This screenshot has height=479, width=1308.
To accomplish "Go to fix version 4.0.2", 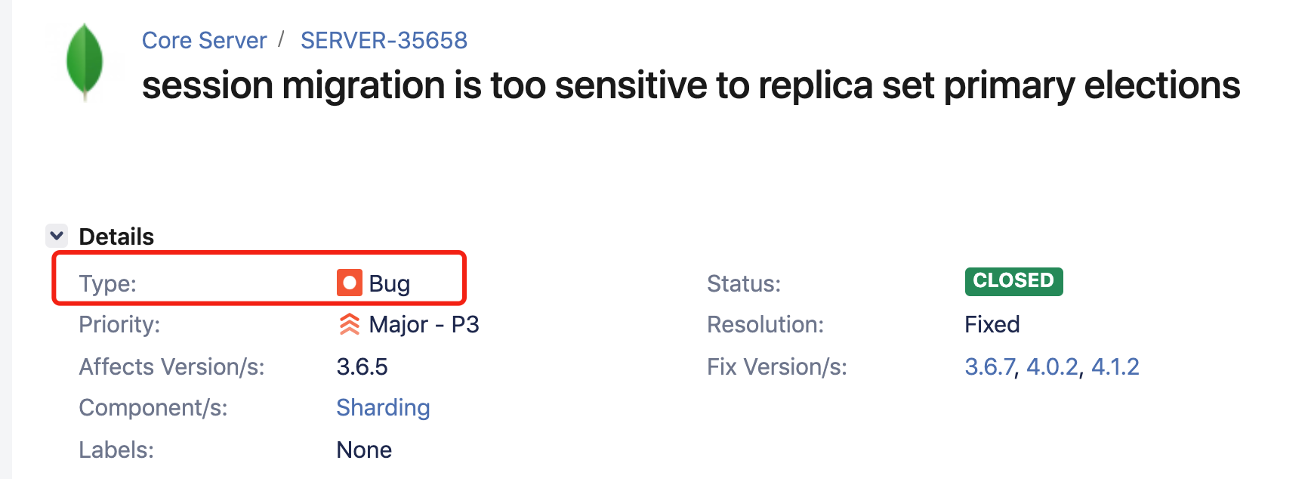I will (x=1052, y=367).
